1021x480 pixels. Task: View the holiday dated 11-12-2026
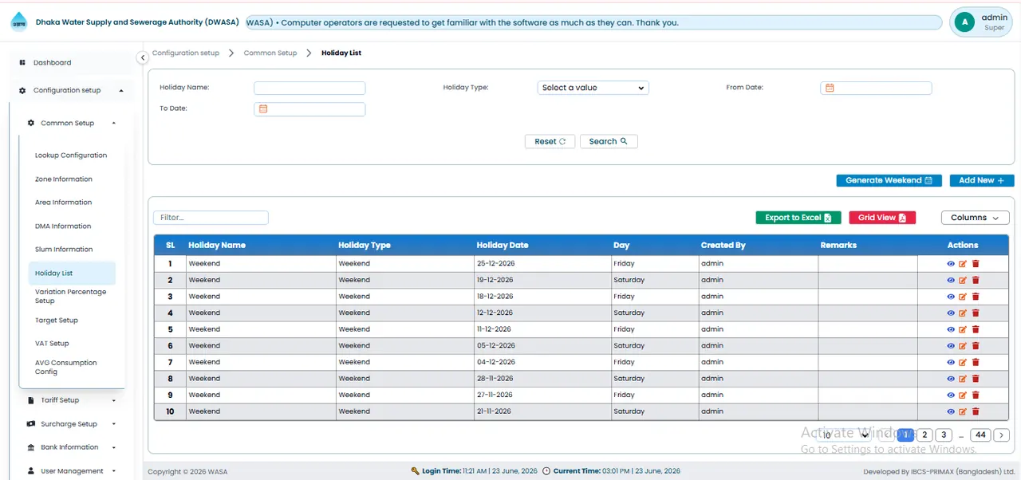951,329
